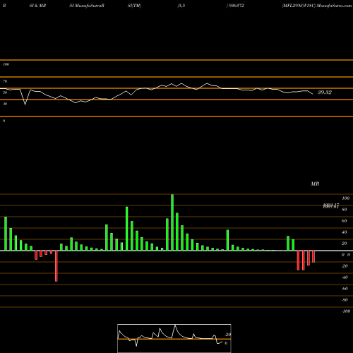353x353 pixels.
Task: Click the 30 level label on RSI axis
Action: [x=5, y=104]
